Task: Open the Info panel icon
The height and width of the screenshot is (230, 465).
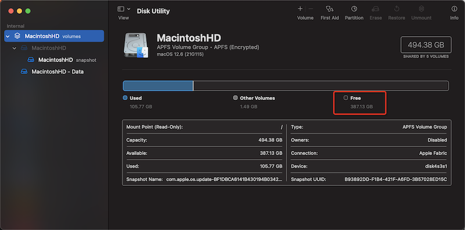Action: [454, 9]
